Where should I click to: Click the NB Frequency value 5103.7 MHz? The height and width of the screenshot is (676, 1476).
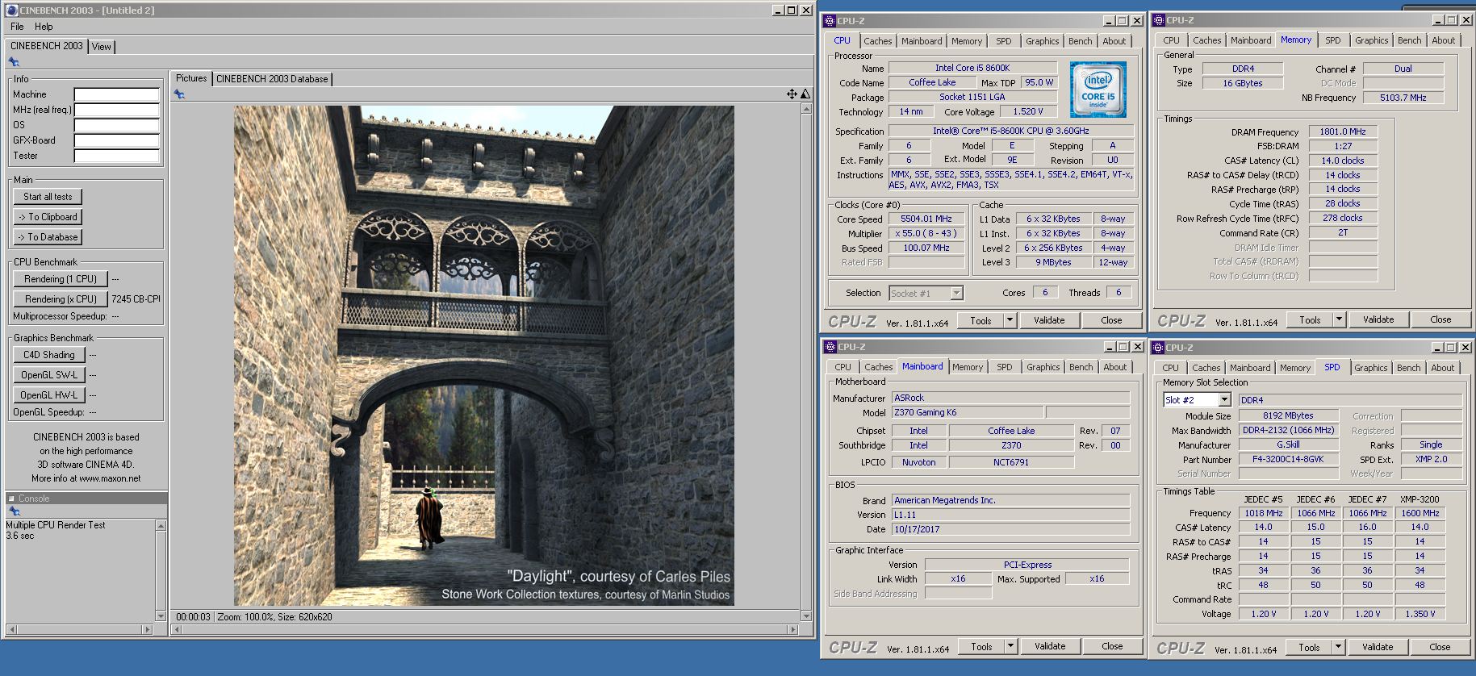[x=1403, y=98]
